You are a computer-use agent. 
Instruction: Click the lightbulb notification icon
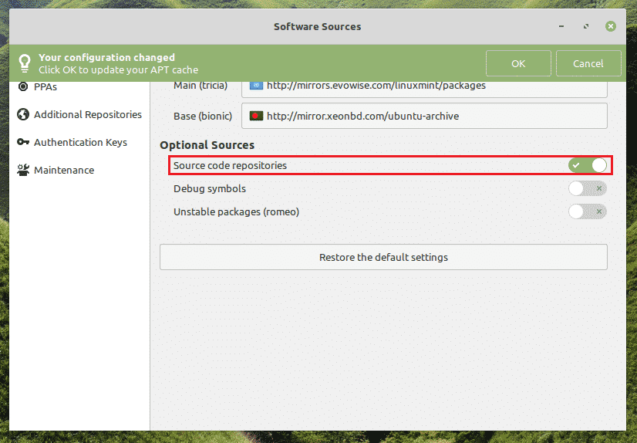tap(25, 63)
